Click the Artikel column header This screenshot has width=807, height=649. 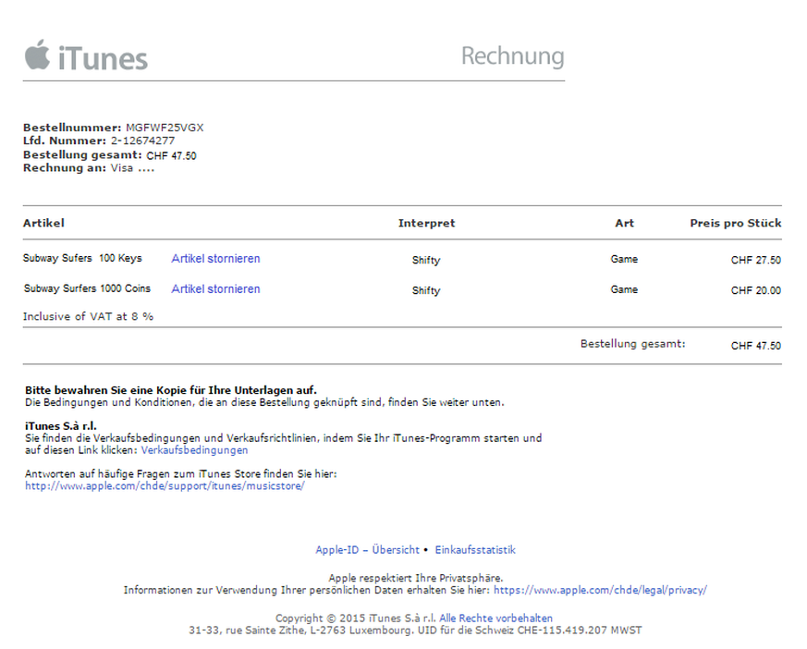tap(43, 223)
